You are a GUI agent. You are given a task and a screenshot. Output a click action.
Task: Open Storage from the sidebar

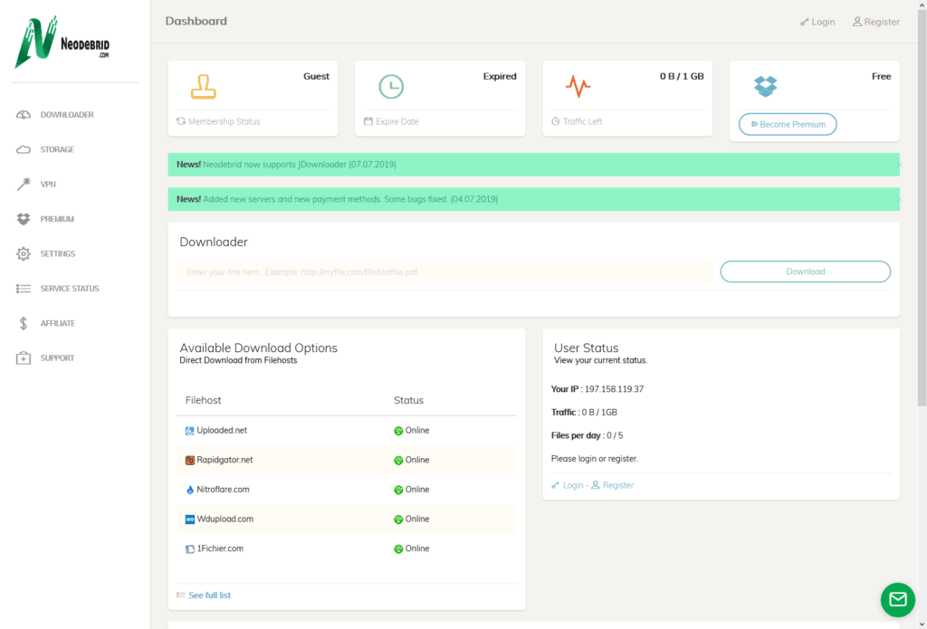click(x=57, y=149)
